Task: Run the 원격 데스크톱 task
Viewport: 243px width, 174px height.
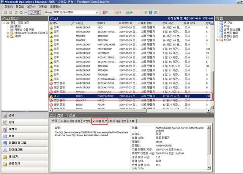Action: pyautogui.click(x=232, y=30)
